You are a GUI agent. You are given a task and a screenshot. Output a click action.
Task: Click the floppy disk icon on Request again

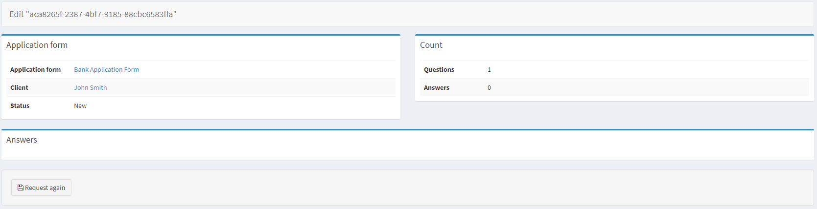[21, 188]
